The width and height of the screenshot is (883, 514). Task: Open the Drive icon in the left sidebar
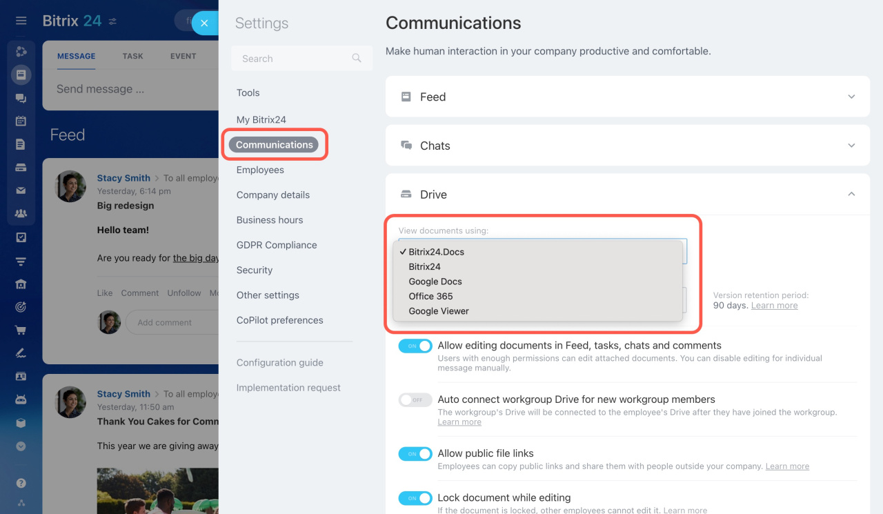21,168
